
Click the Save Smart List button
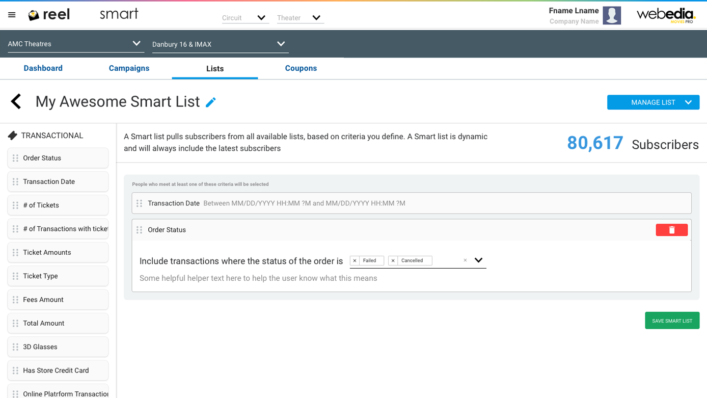pyautogui.click(x=672, y=321)
